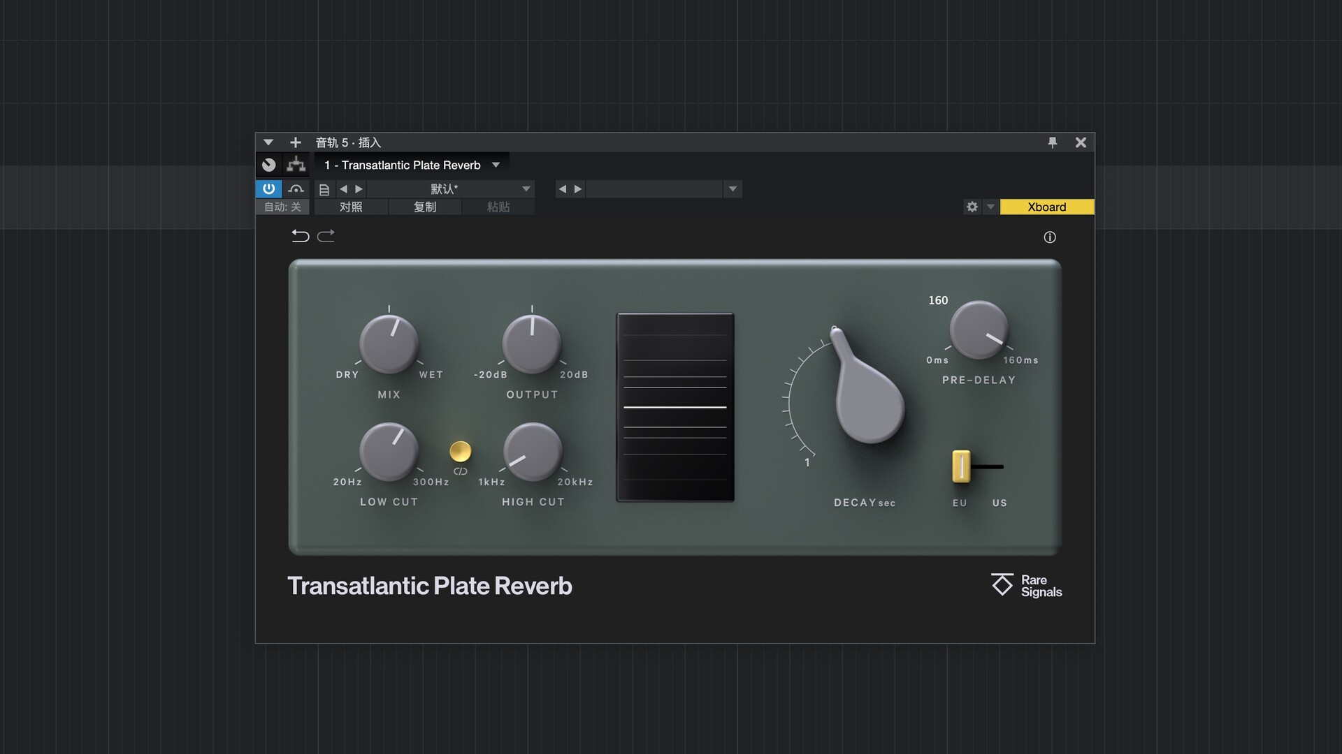Click the 复制 copy button
The image size is (1342, 754).
coord(424,207)
